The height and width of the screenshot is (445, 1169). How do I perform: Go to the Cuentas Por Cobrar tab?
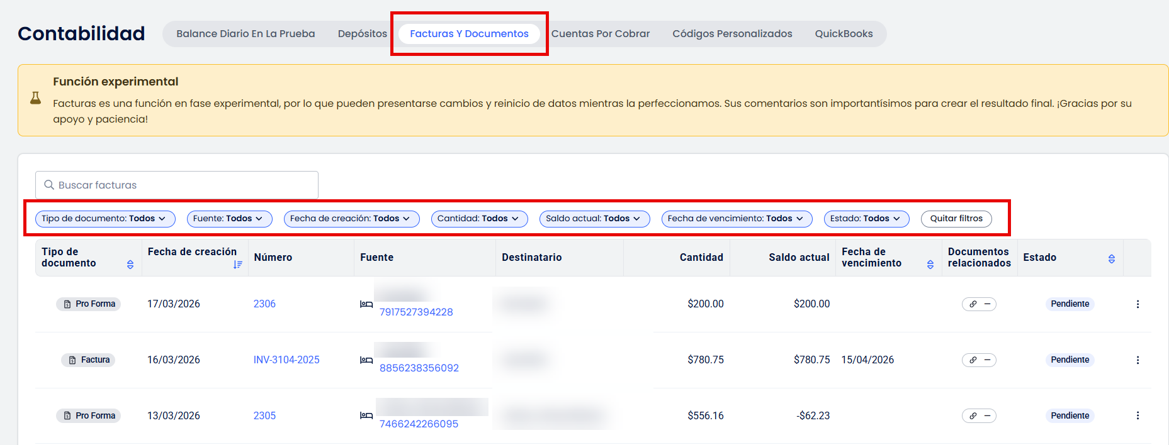601,34
